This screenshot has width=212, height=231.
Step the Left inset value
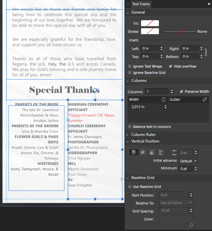(x=162, y=48)
